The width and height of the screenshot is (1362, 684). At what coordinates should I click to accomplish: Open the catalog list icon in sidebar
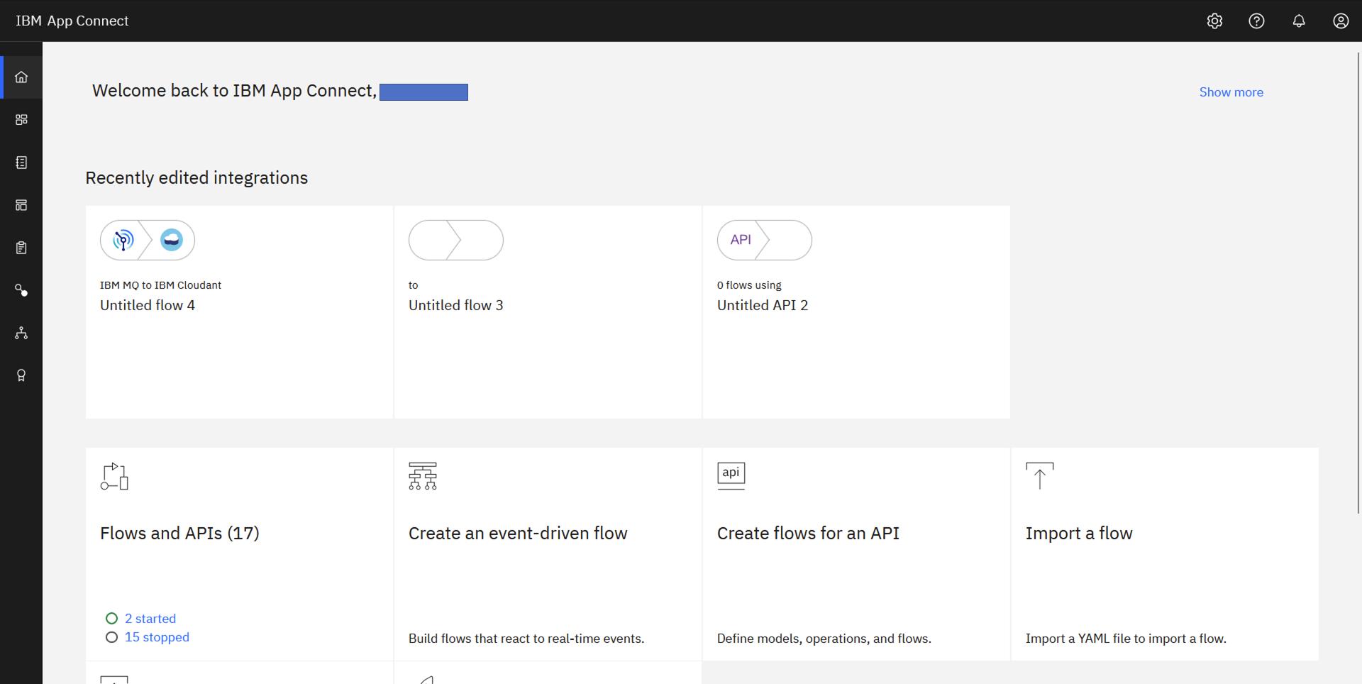click(21, 162)
